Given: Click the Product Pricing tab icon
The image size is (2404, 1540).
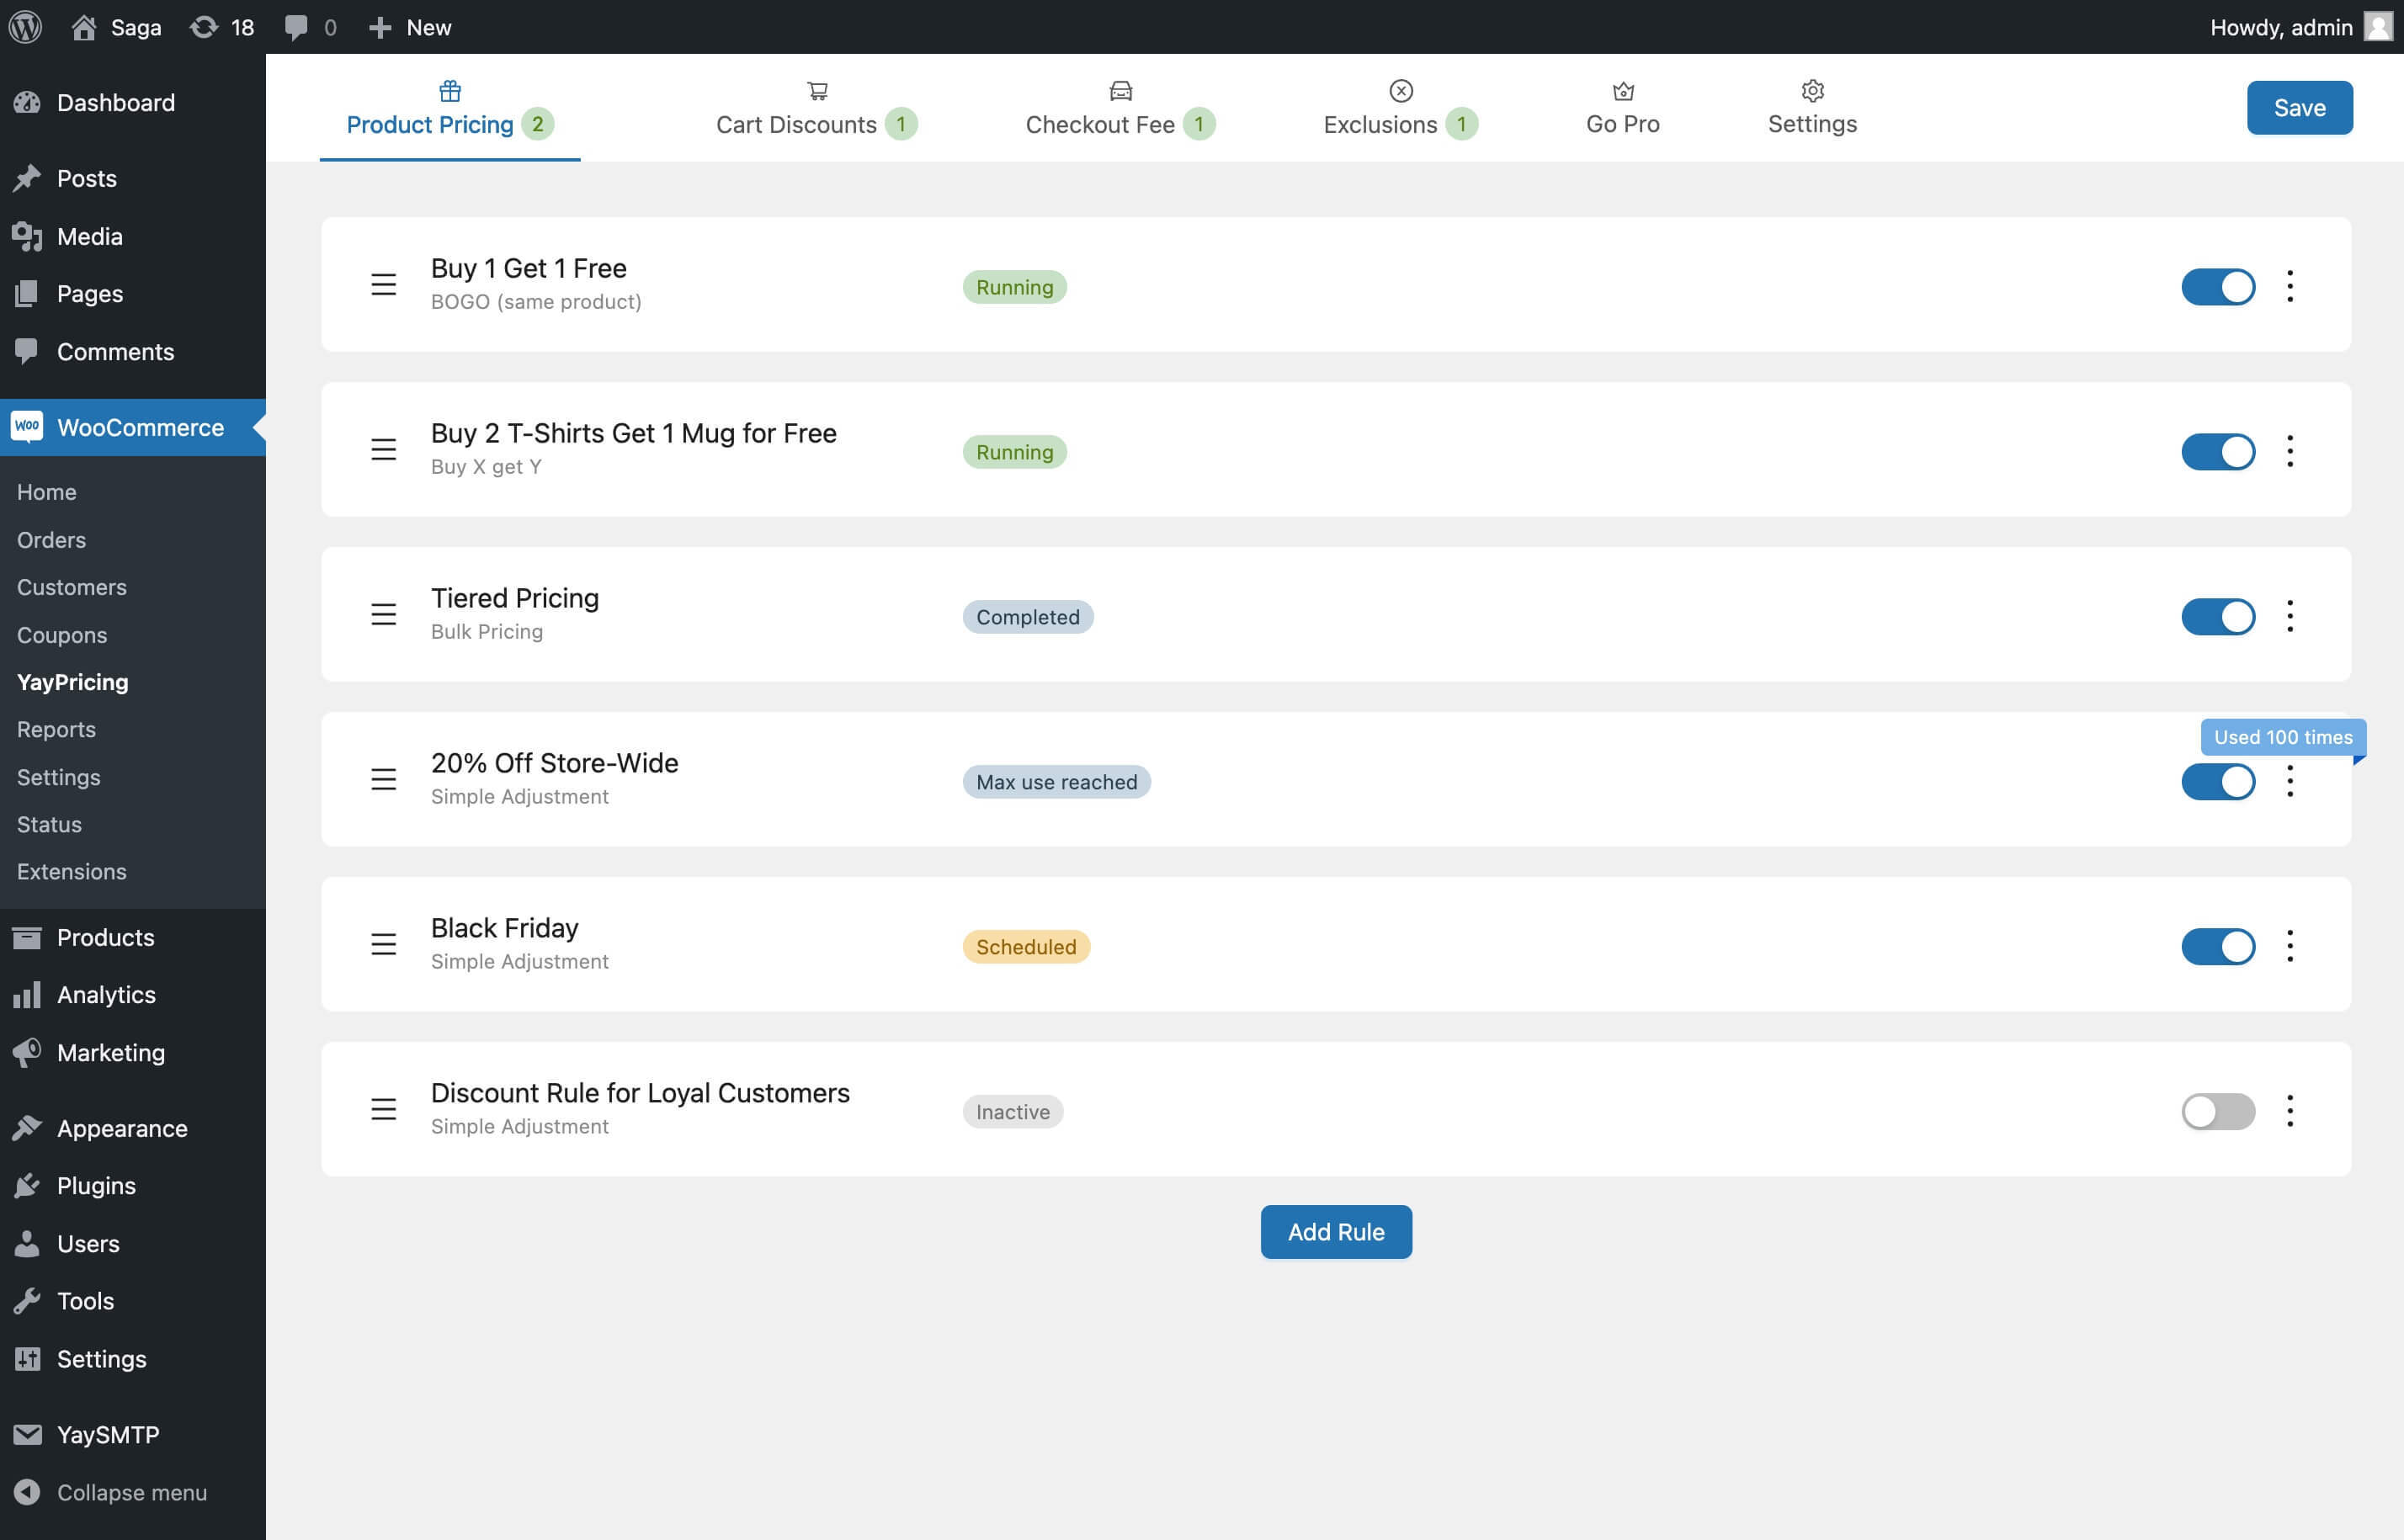Looking at the screenshot, I should 450,89.
